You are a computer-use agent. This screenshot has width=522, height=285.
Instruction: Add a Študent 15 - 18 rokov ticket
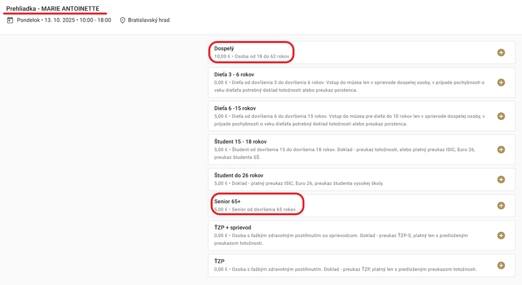[x=501, y=149]
